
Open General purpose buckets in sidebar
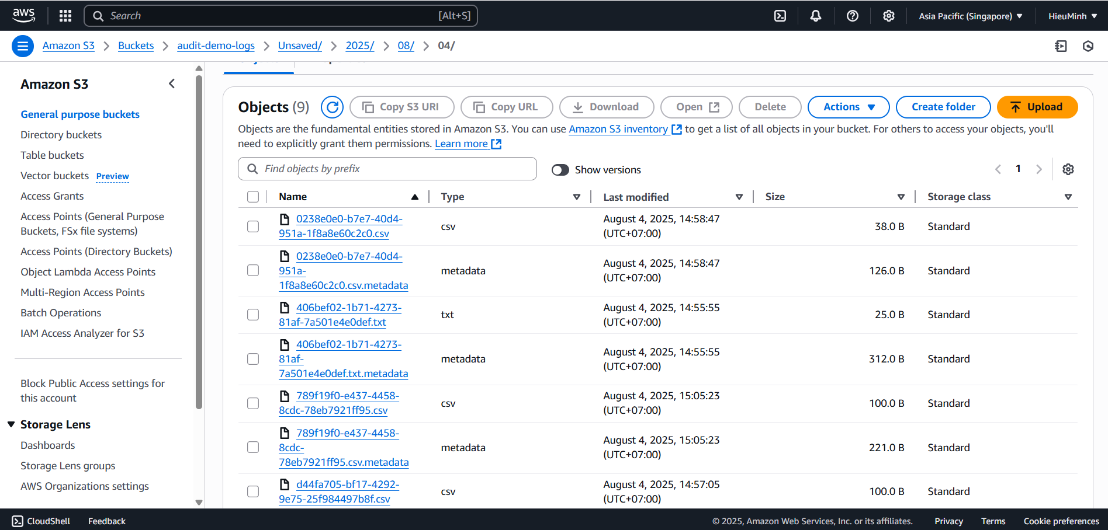pos(80,114)
